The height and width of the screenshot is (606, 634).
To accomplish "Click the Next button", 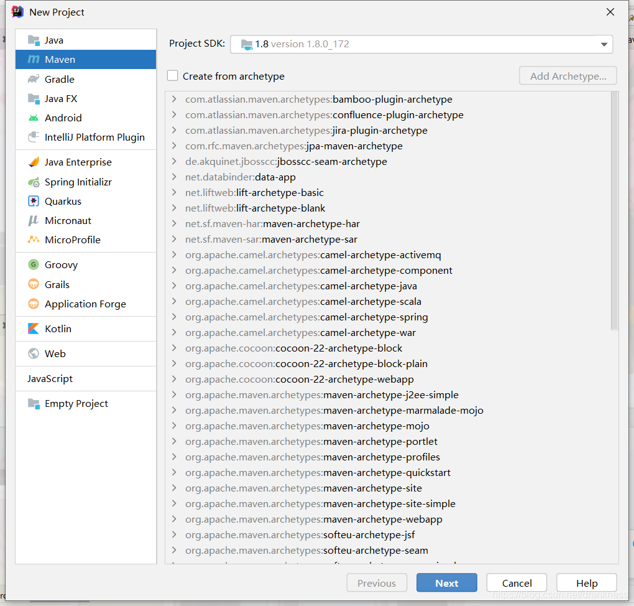I will pos(447,583).
